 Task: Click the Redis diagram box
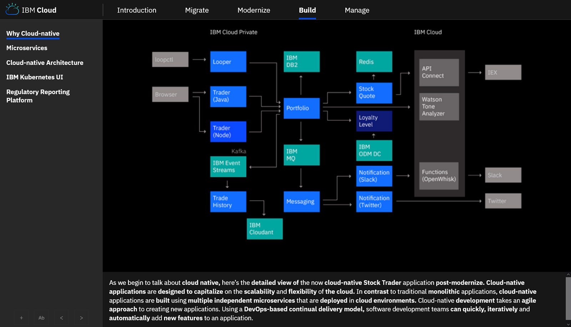click(x=374, y=62)
